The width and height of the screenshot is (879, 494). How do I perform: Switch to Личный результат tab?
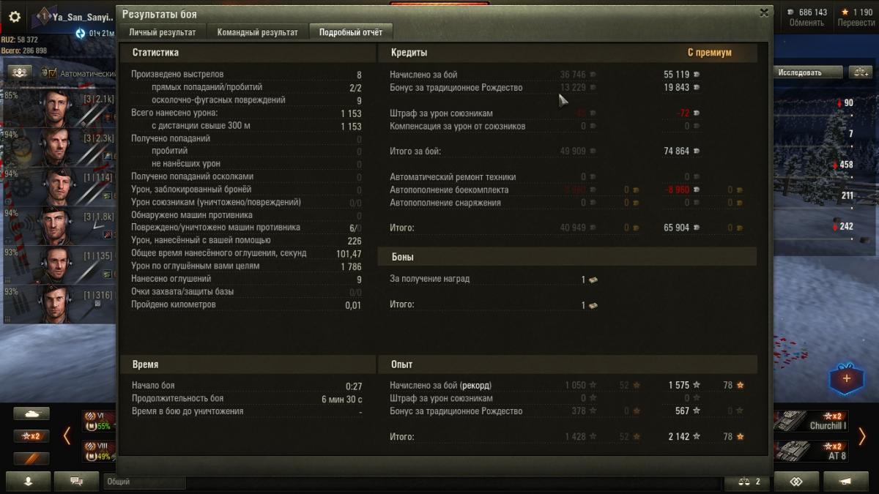[x=163, y=32]
